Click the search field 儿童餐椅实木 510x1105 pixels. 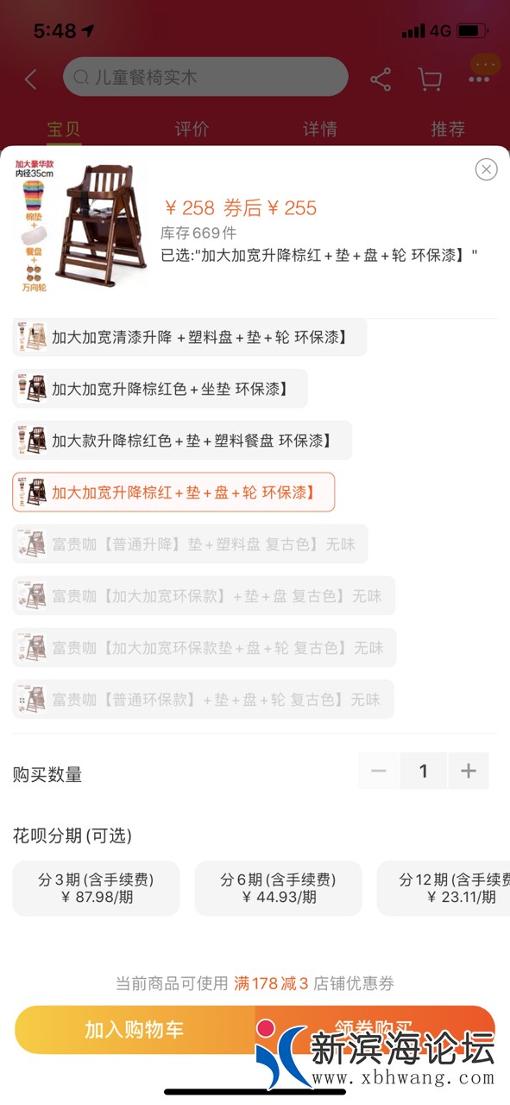[205, 78]
